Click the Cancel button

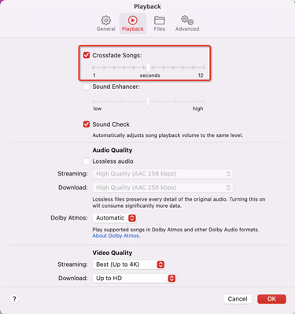pos(238,299)
